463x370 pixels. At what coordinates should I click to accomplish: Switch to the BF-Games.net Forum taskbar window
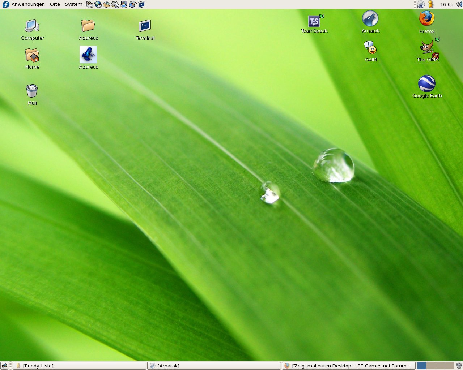(x=349, y=366)
